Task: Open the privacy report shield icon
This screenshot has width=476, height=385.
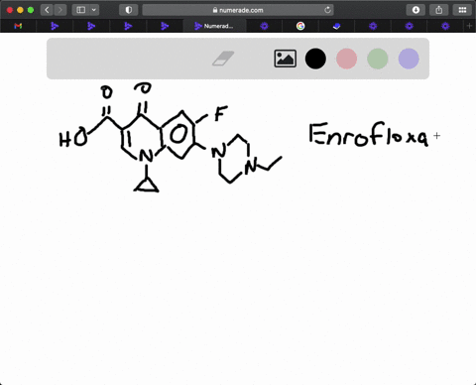Action: (129, 10)
